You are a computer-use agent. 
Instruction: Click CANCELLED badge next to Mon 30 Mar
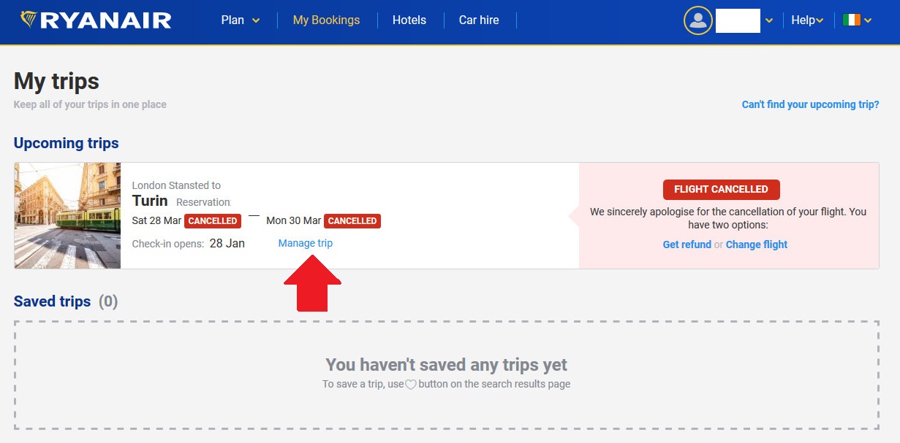pos(352,220)
